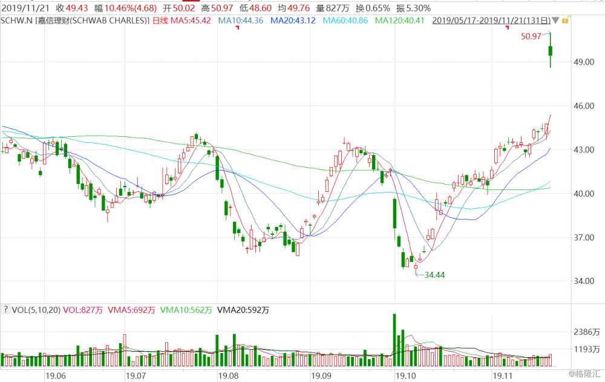The image size is (605, 382).
Task: Click the red marker below the date range
Action: (x=507, y=27)
